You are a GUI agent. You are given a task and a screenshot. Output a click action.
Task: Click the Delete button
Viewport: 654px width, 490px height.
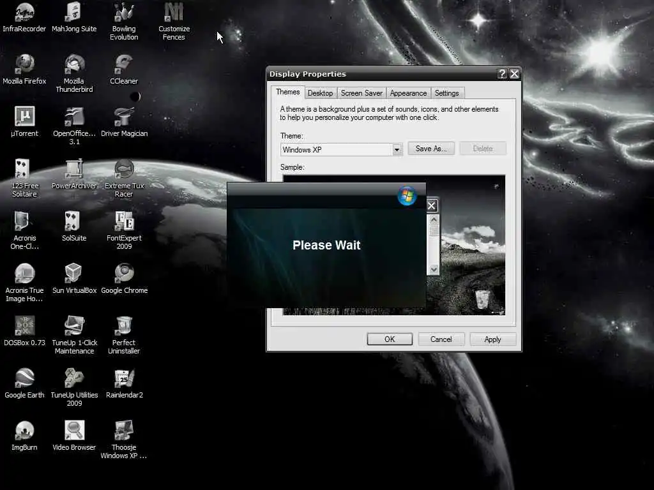483,149
